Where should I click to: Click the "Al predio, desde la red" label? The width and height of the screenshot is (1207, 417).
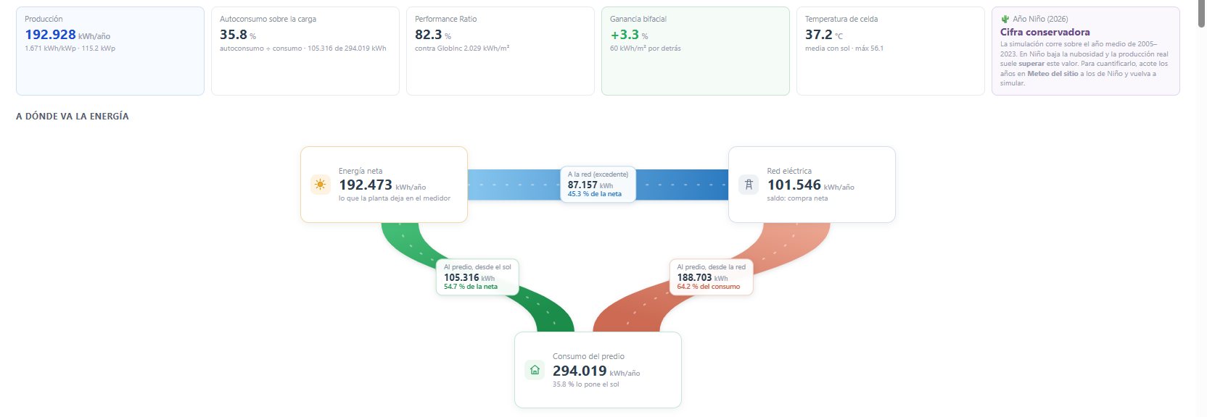[711, 267]
